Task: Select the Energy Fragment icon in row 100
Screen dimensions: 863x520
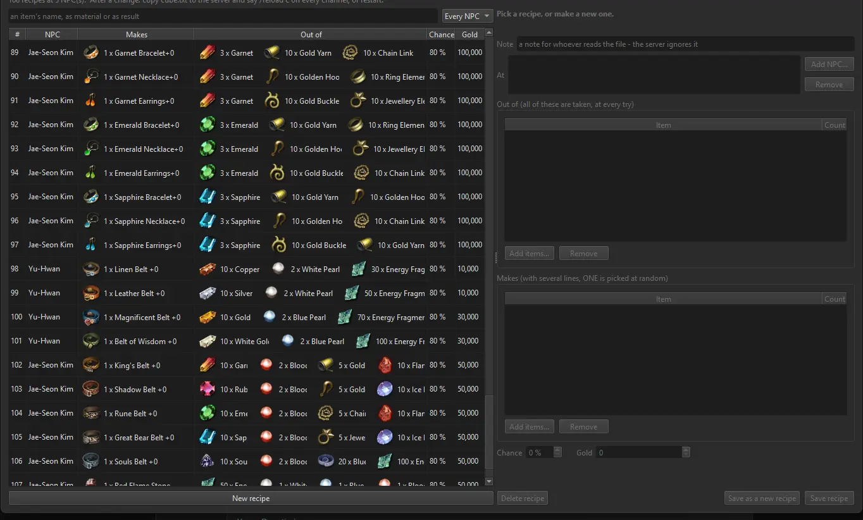Action: (345, 317)
